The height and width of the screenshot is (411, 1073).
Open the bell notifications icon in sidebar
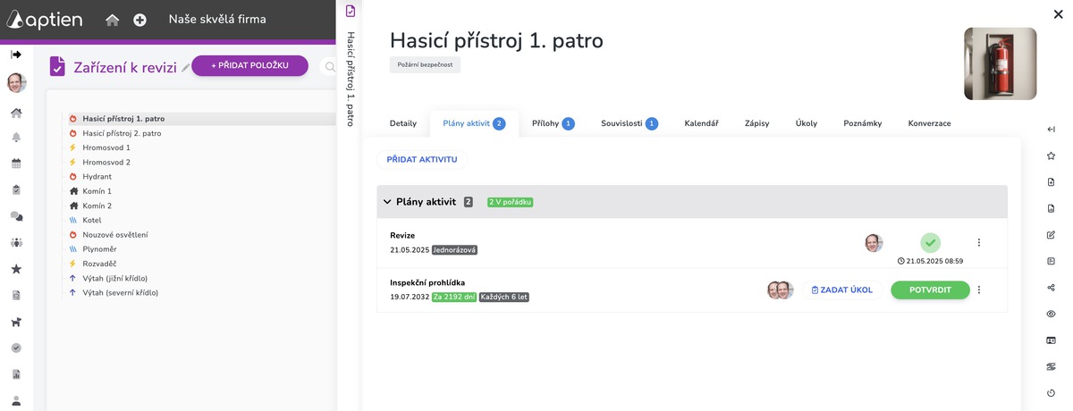[x=16, y=138]
